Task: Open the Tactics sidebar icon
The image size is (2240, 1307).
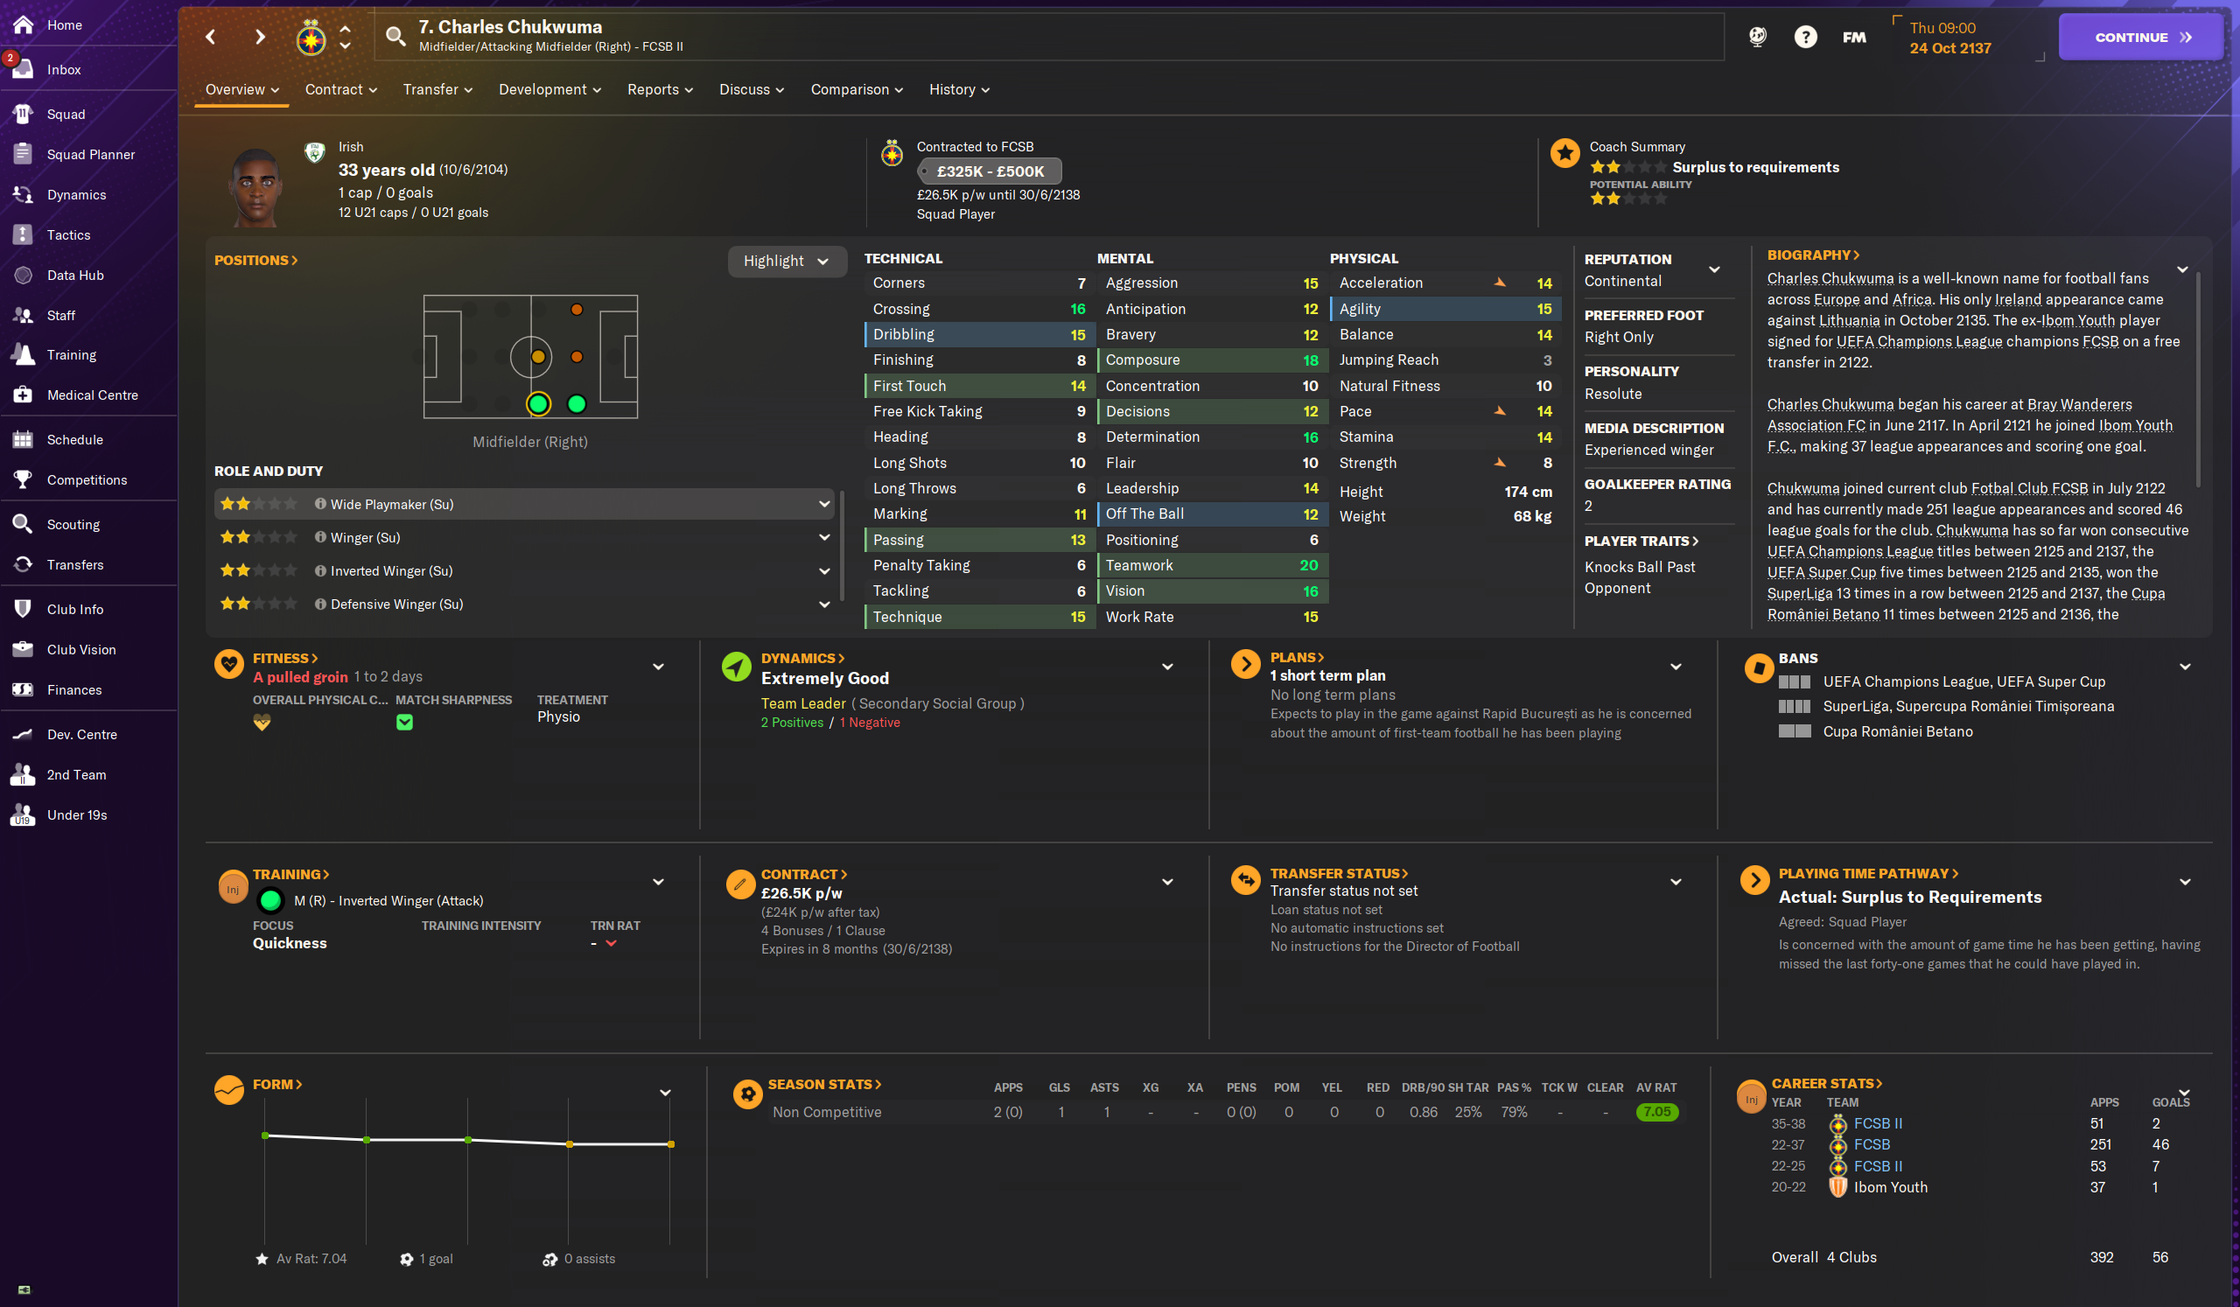Action: coord(23,234)
